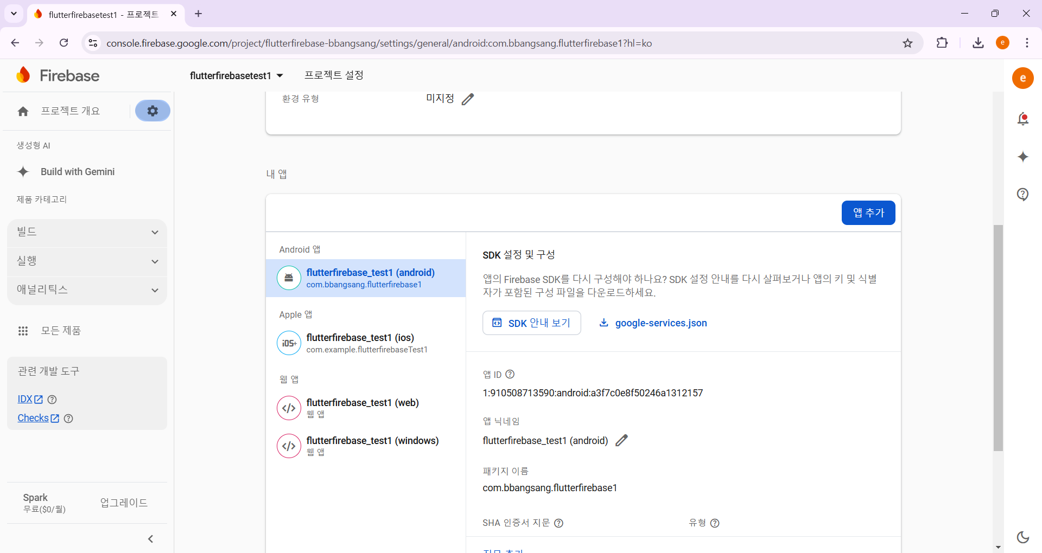
Task: Click the scroll down arrow
Action: point(998,548)
